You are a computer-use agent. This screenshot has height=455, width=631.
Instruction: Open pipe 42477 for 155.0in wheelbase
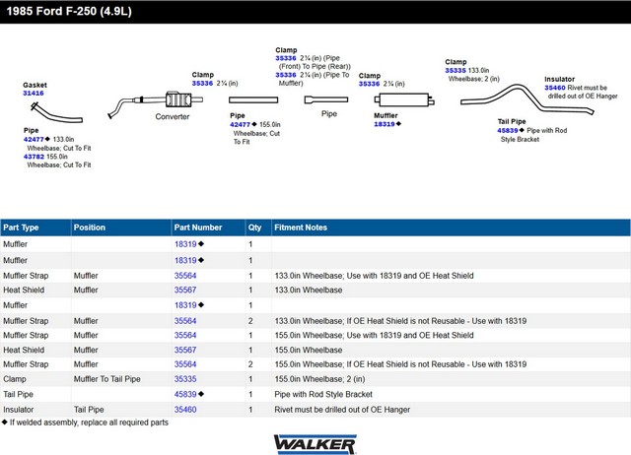[x=240, y=125]
